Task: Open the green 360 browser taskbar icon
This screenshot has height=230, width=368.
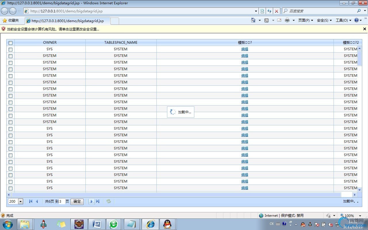Action: [114, 224]
